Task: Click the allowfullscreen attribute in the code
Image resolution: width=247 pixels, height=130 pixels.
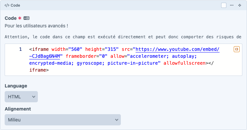Action: 185,63
